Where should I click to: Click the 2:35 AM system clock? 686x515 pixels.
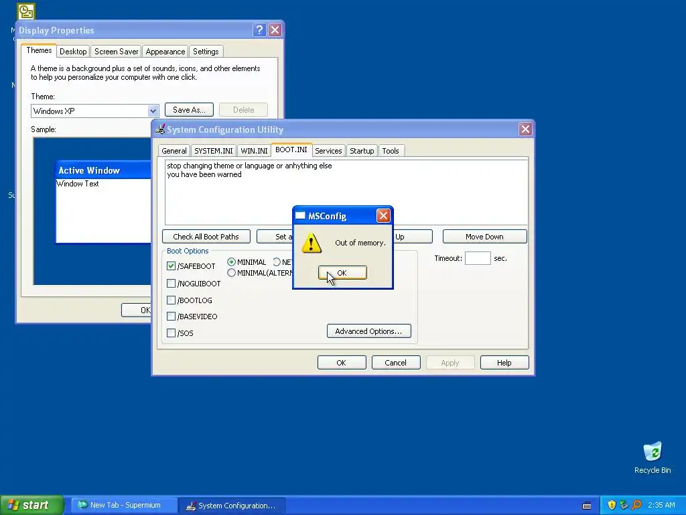(661, 505)
